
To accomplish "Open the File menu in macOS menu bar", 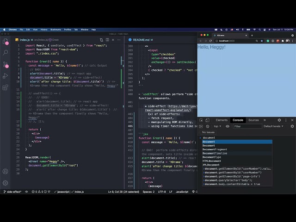I will click(21, 30).
